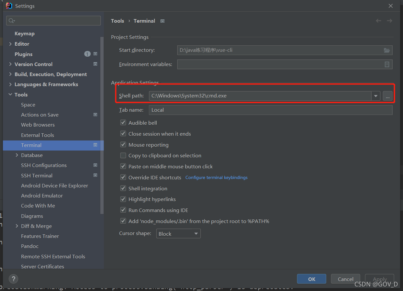Enable Copy to clipboard on selection

123,155
